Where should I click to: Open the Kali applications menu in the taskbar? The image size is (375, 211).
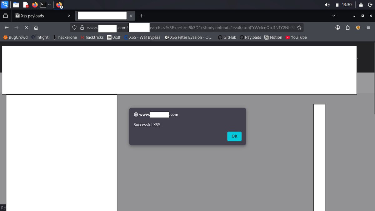pyautogui.click(x=5, y=4)
